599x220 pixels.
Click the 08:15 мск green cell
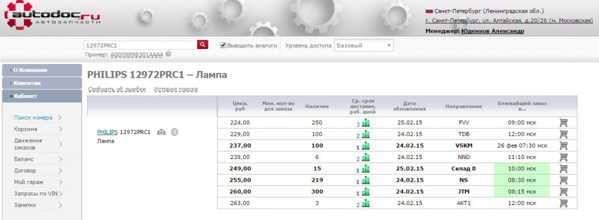coord(522,191)
